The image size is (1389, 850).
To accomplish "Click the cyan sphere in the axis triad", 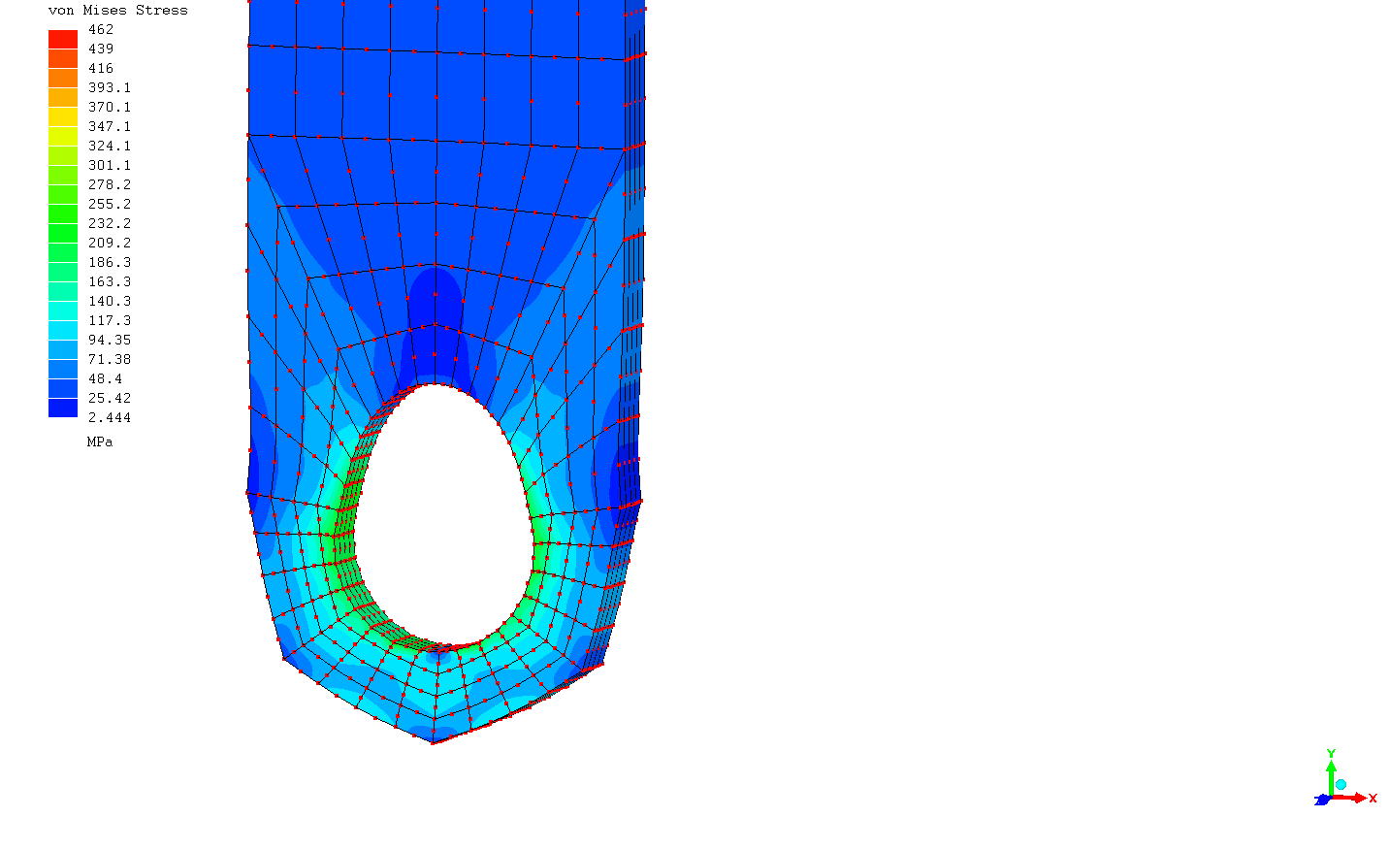I will coord(1341,784).
